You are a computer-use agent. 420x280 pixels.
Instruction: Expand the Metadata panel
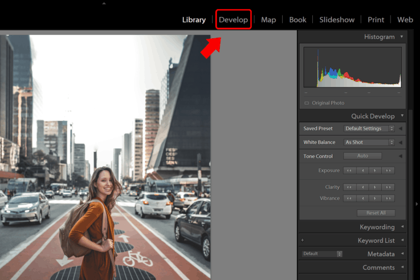[402, 253]
